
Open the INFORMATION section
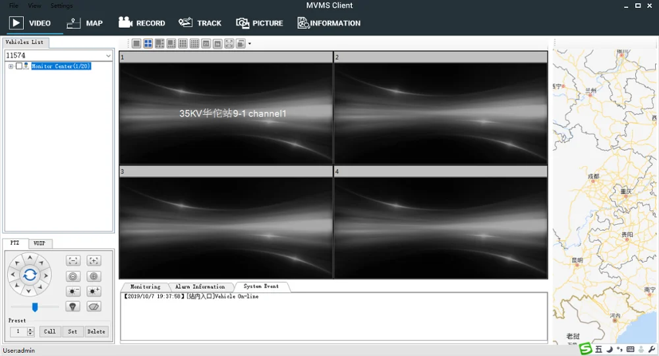pos(329,23)
